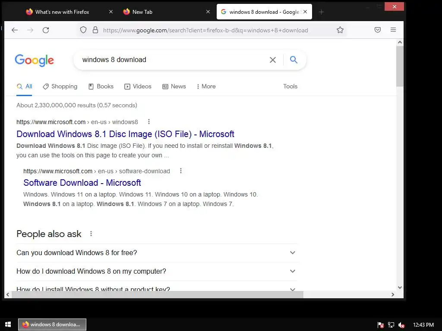Screen dimensions: 442x331
Task: Open the Google logo homepage link
Action: pyautogui.click(x=35, y=60)
